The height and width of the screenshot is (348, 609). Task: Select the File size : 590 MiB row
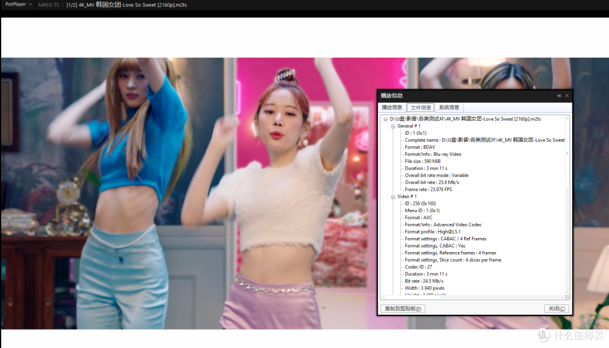(422, 161)
